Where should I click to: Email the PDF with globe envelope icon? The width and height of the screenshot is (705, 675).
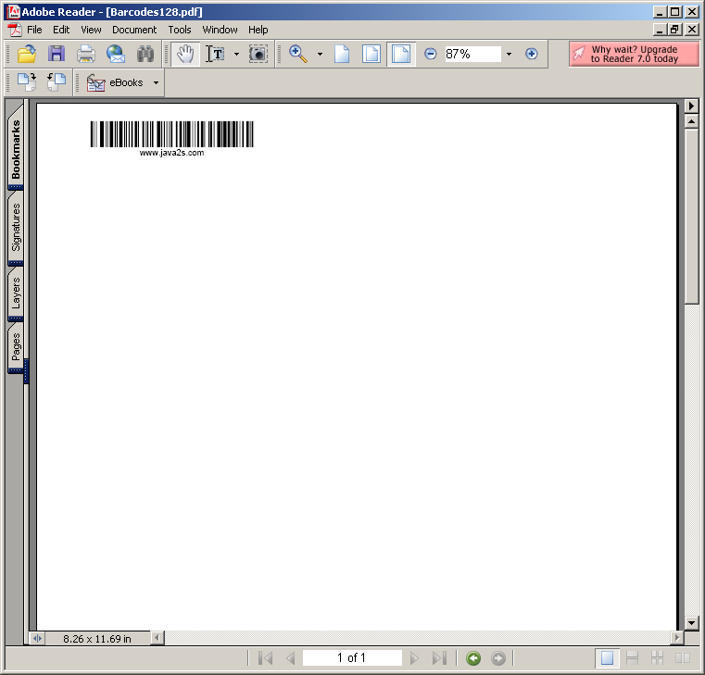(116, 54)
